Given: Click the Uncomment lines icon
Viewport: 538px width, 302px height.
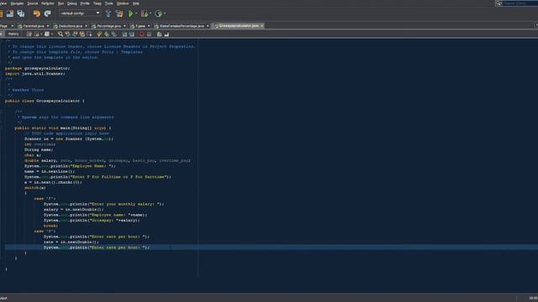Looking at the screenshot, I should [x=166, y=34].
